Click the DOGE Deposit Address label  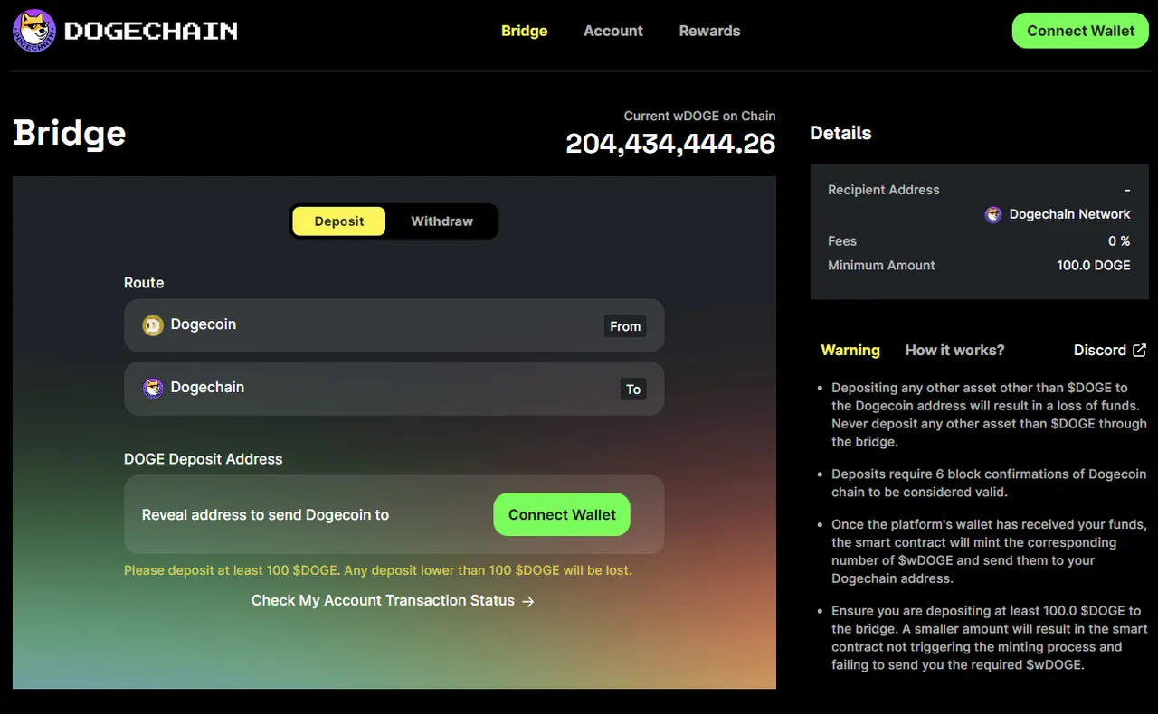pos(204,459)
